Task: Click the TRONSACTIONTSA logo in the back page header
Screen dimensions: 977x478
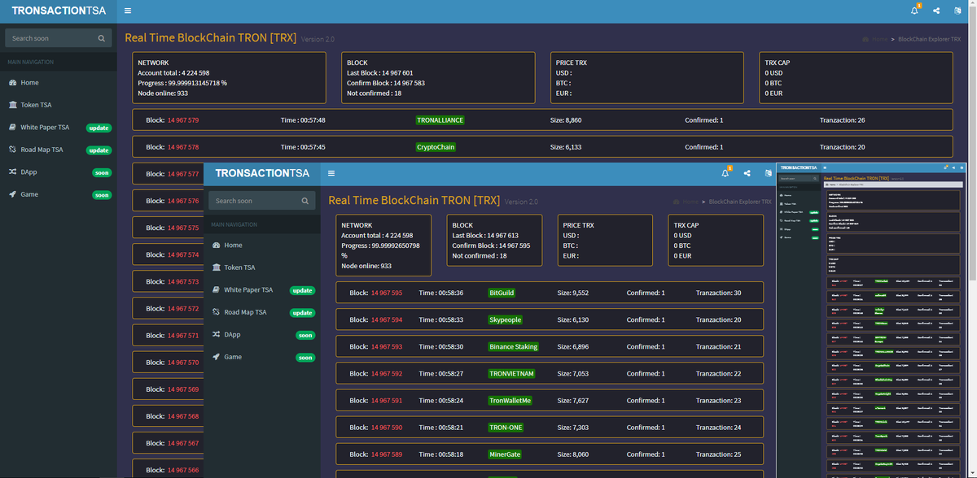Action: click(x=59, y=11)
